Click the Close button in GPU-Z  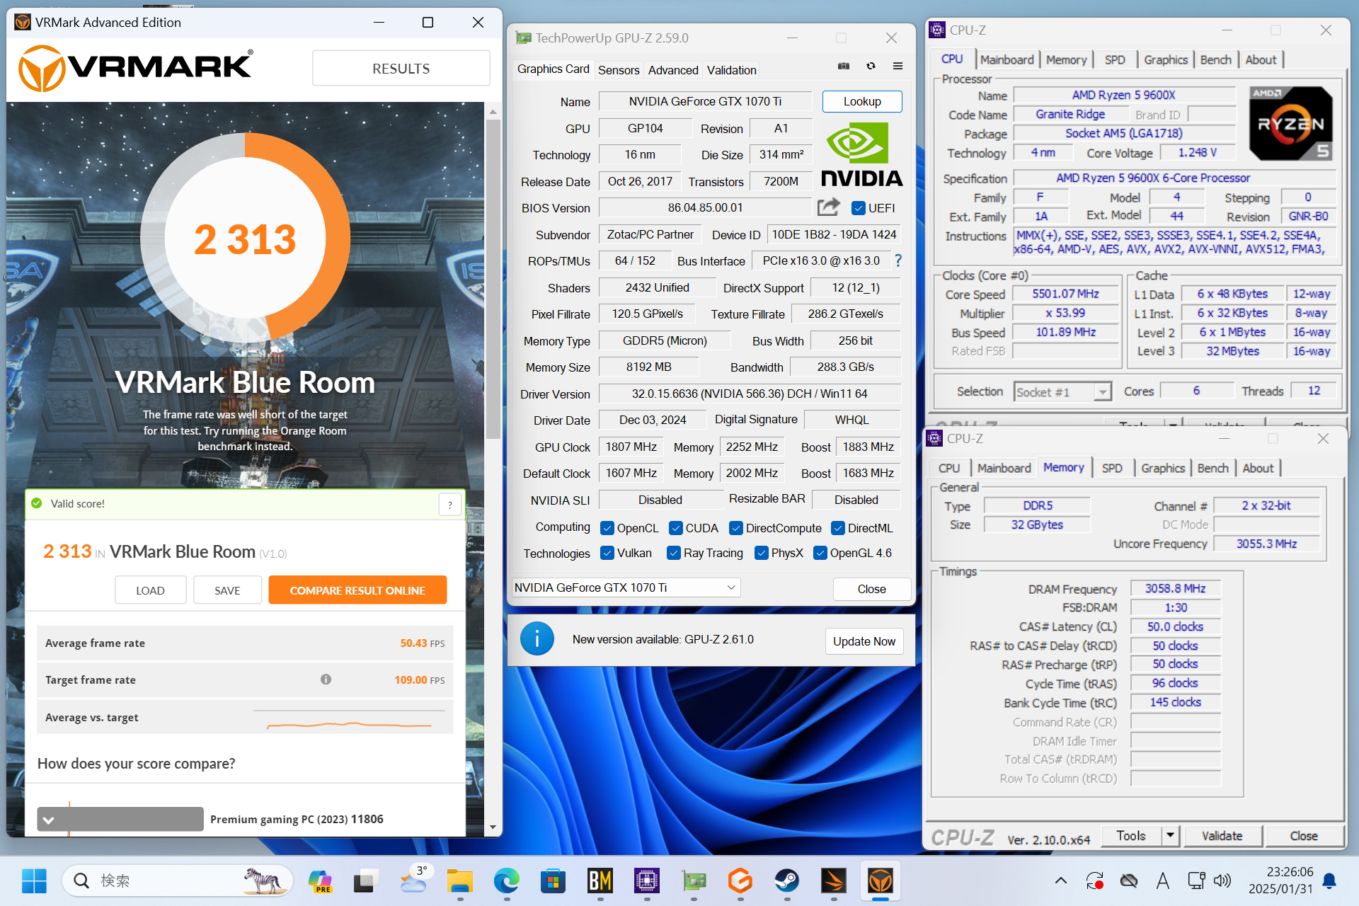tap(871, 589)
